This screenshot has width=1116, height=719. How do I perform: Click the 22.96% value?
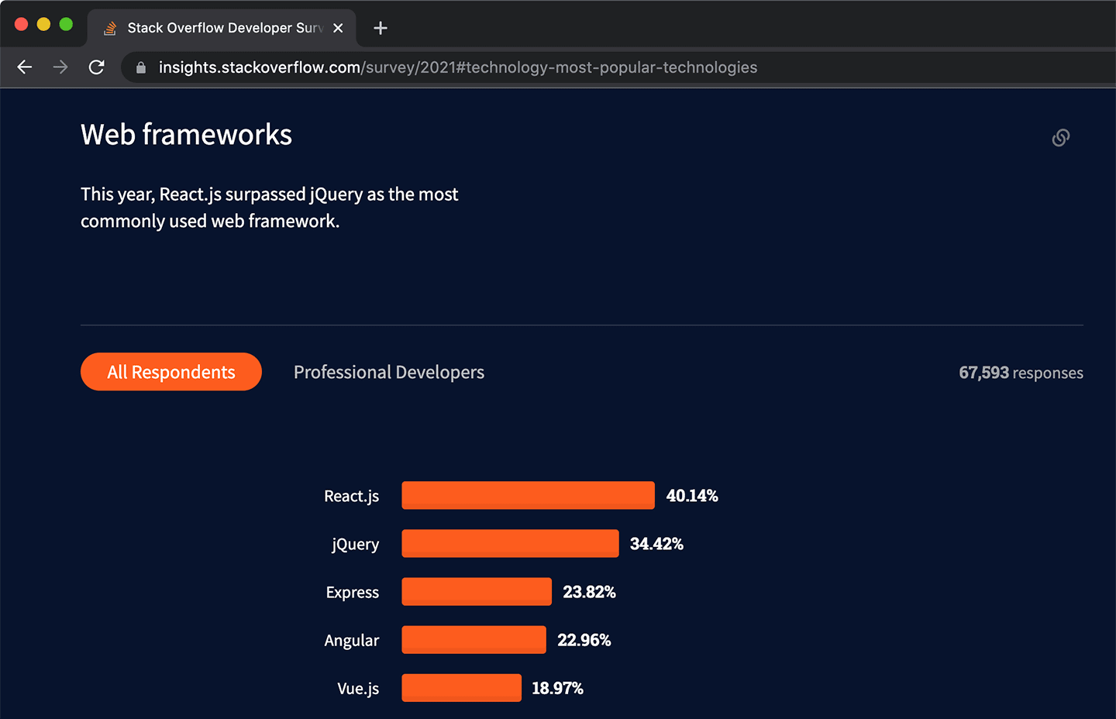tap(584, 640)
